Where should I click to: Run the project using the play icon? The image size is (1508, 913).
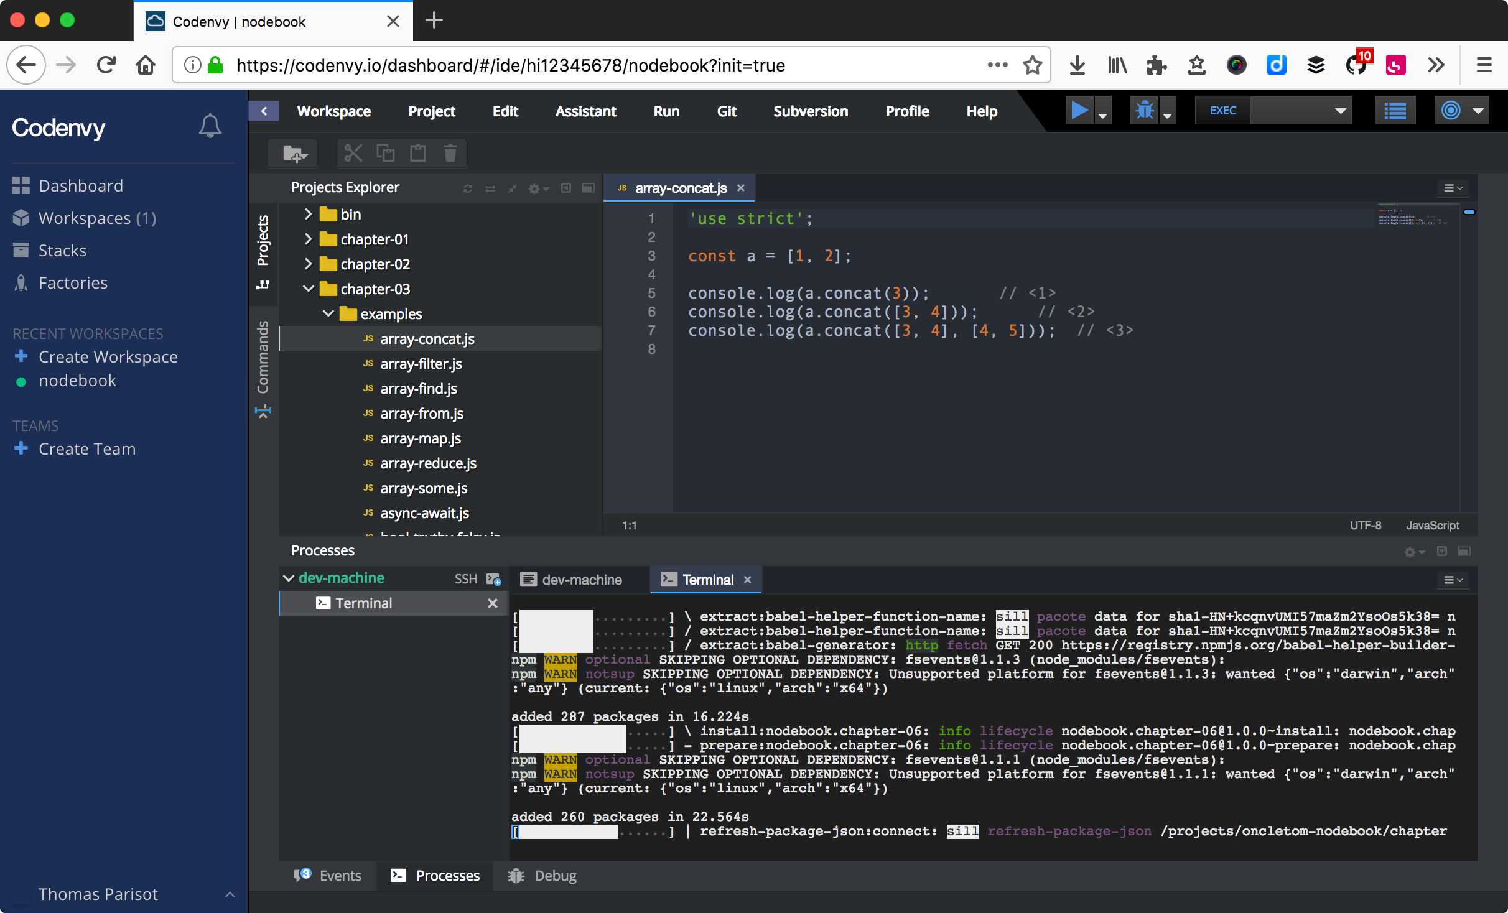1079,110
